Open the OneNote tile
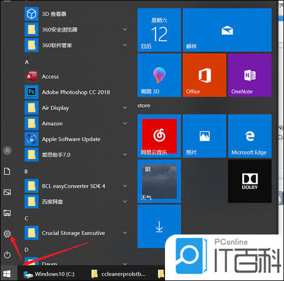Screen dimensions: 284x281 (x=250, y=75)
